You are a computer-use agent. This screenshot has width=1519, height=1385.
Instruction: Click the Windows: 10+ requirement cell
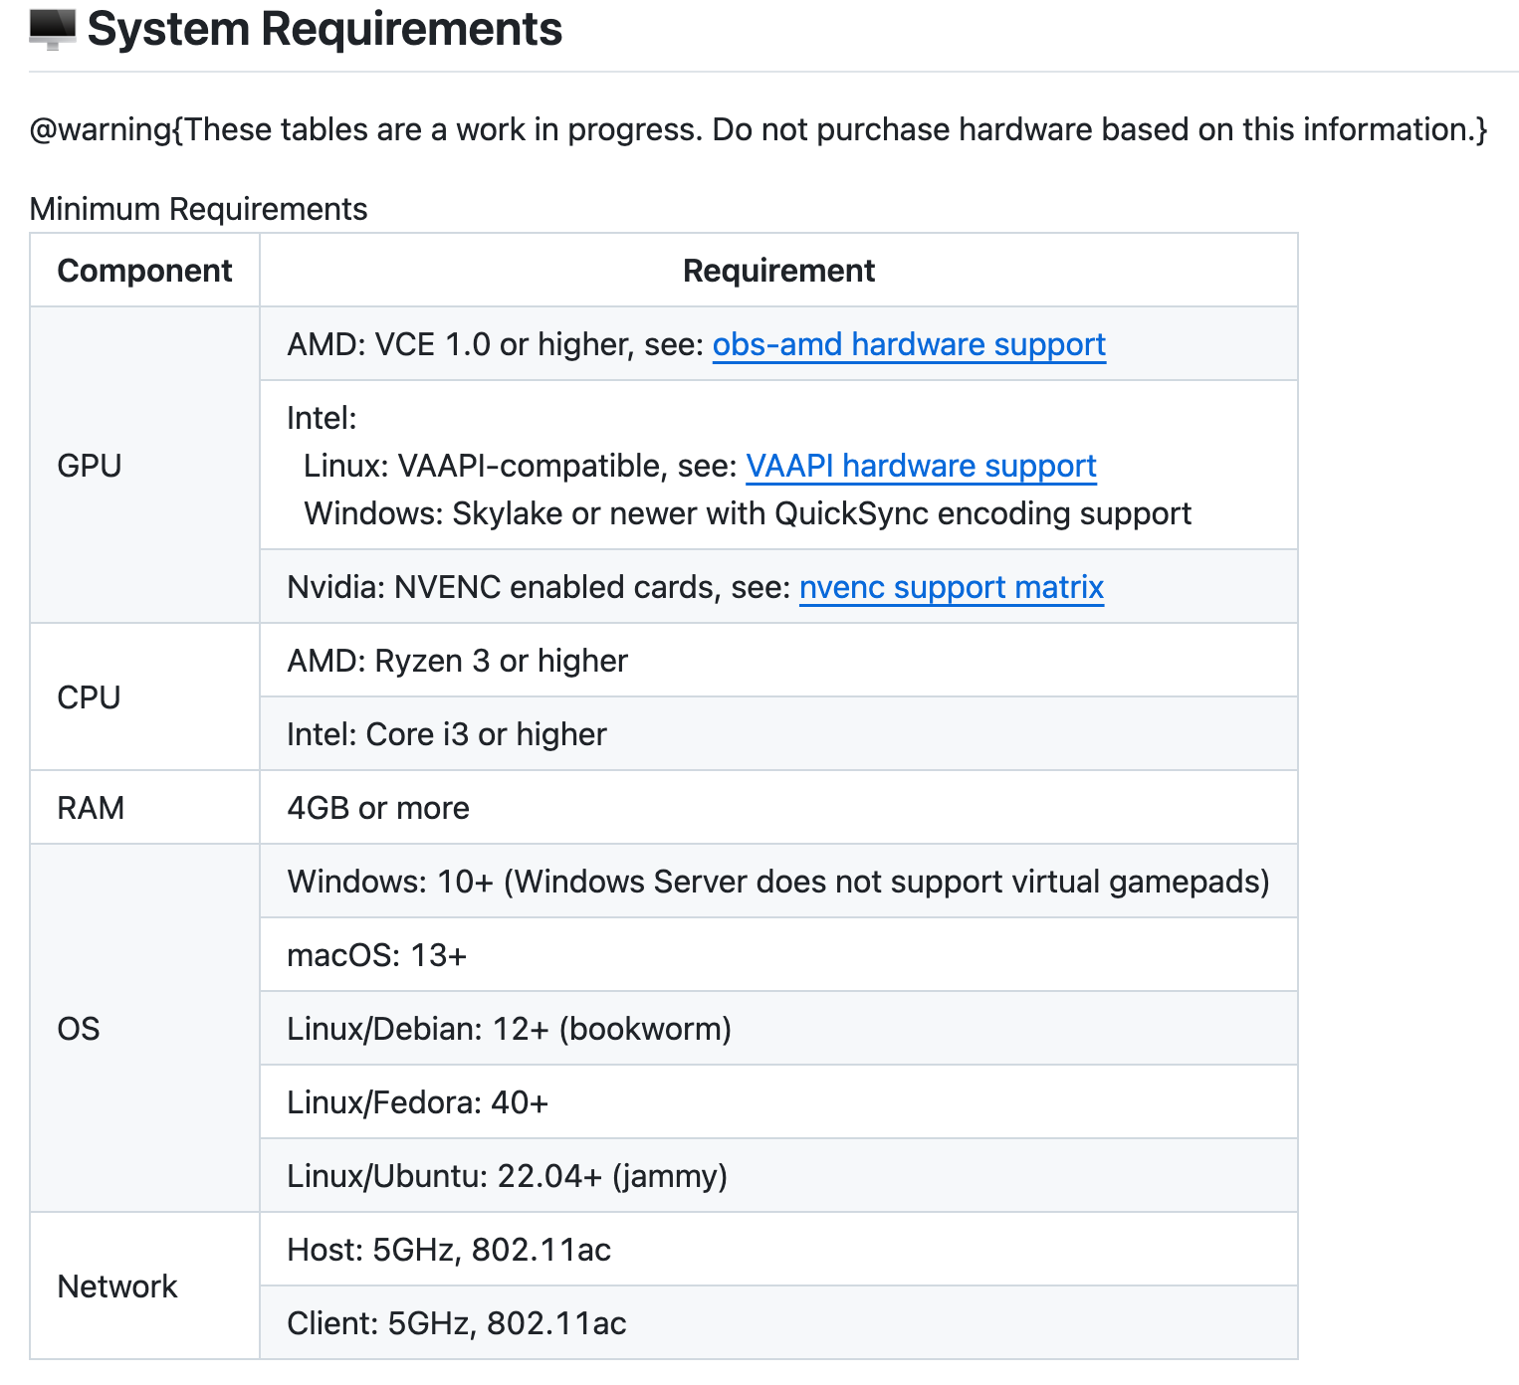778,882
